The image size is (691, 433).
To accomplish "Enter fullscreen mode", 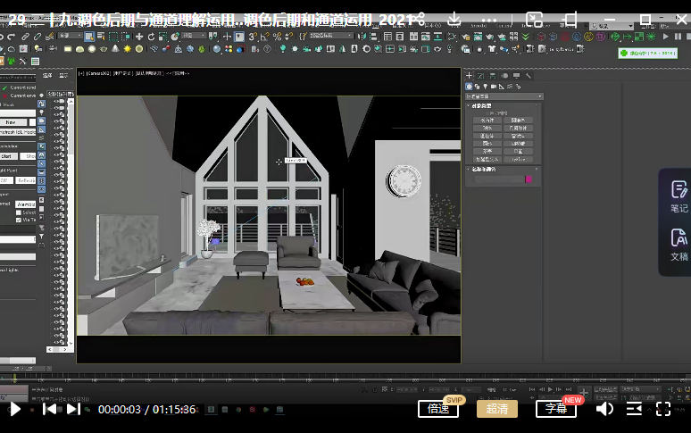I will coord(663,409).
